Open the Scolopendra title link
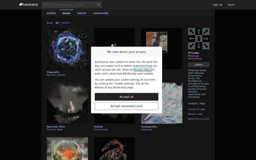 [x=149, y=127]
